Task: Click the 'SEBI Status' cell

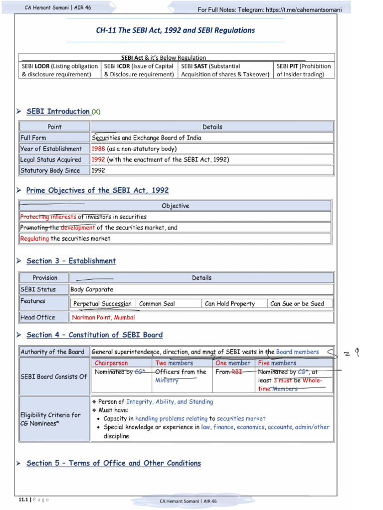Action: click(44, 289)
